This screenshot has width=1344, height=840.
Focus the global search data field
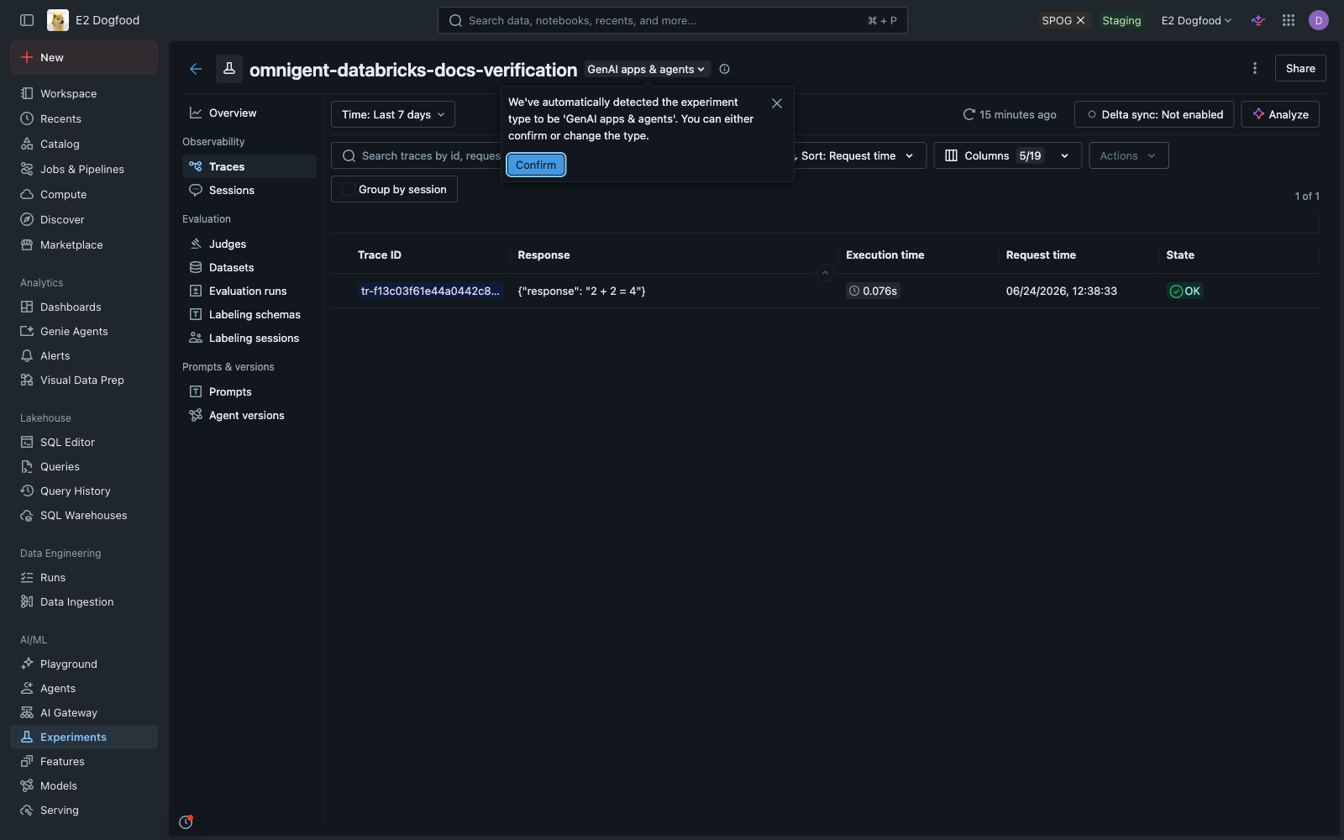click(x=672, y=20)
